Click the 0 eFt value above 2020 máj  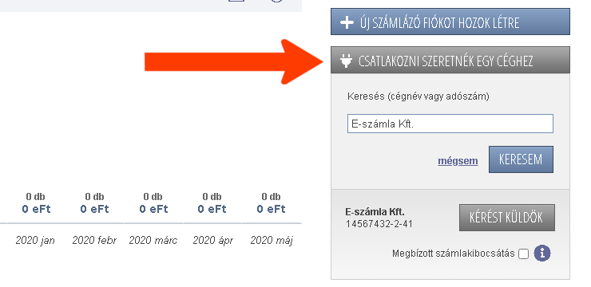[271, 209]
